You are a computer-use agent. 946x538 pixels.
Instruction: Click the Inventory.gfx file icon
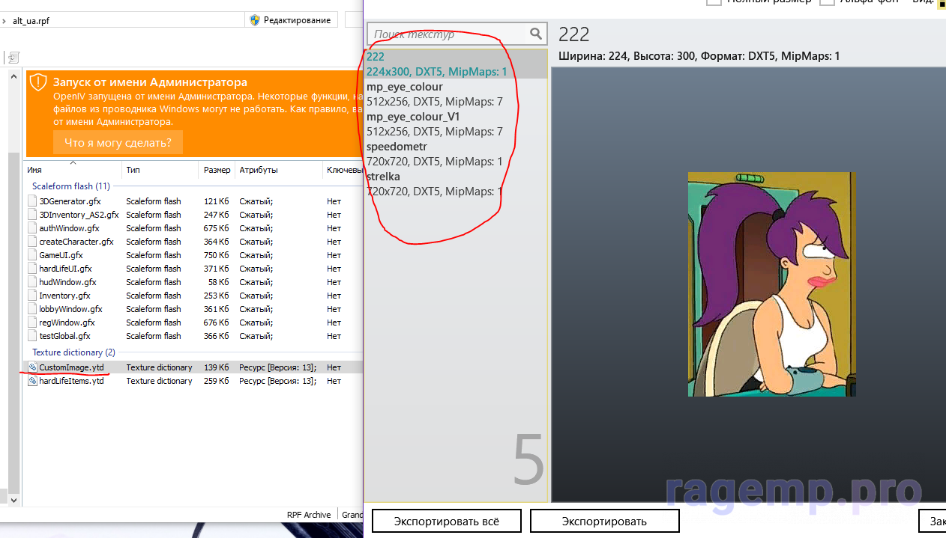click(x=32, y=296)
